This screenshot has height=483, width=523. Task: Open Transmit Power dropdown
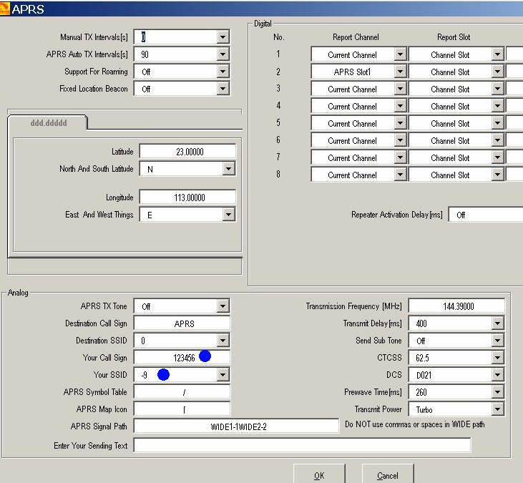(x=497, y=409)
